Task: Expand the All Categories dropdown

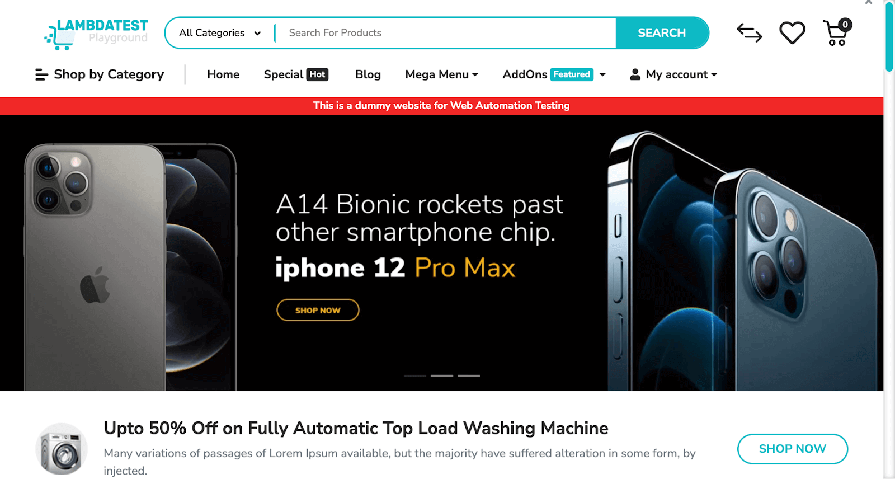Action: (x=220, y=33)
